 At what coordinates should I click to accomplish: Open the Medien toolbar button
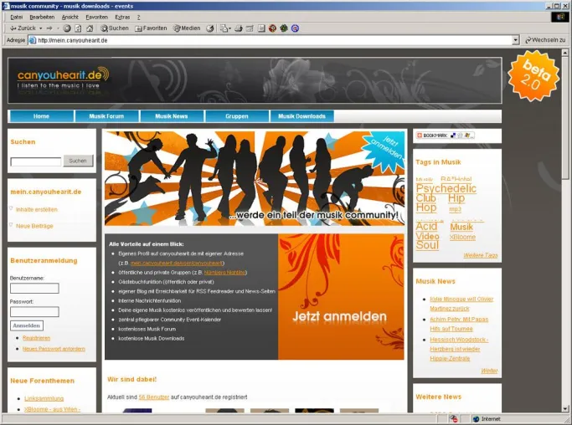pos(187,28)
